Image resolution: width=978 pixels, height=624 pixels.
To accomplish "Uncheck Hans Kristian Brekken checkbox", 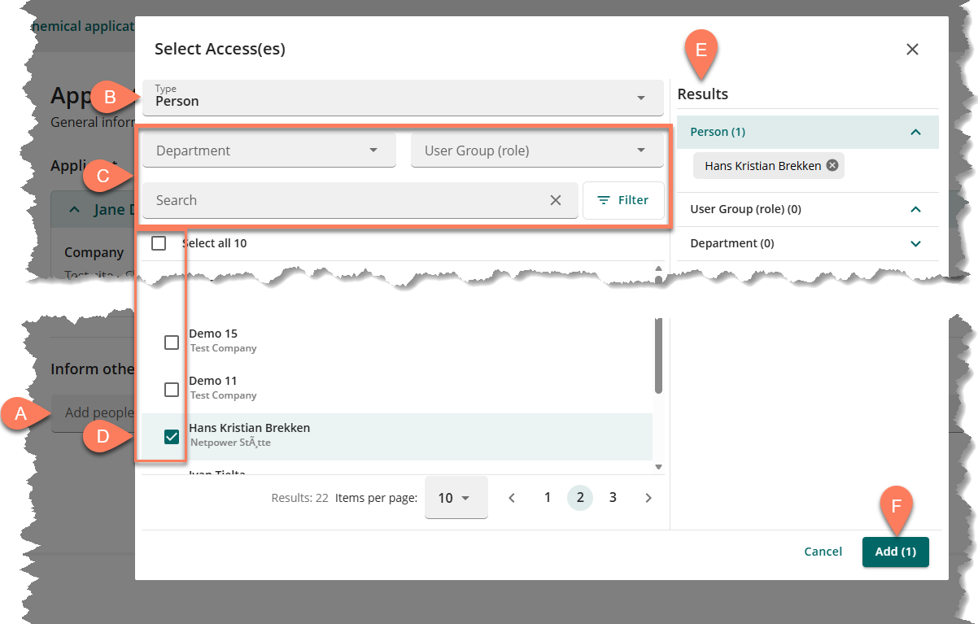I will 172,437.
